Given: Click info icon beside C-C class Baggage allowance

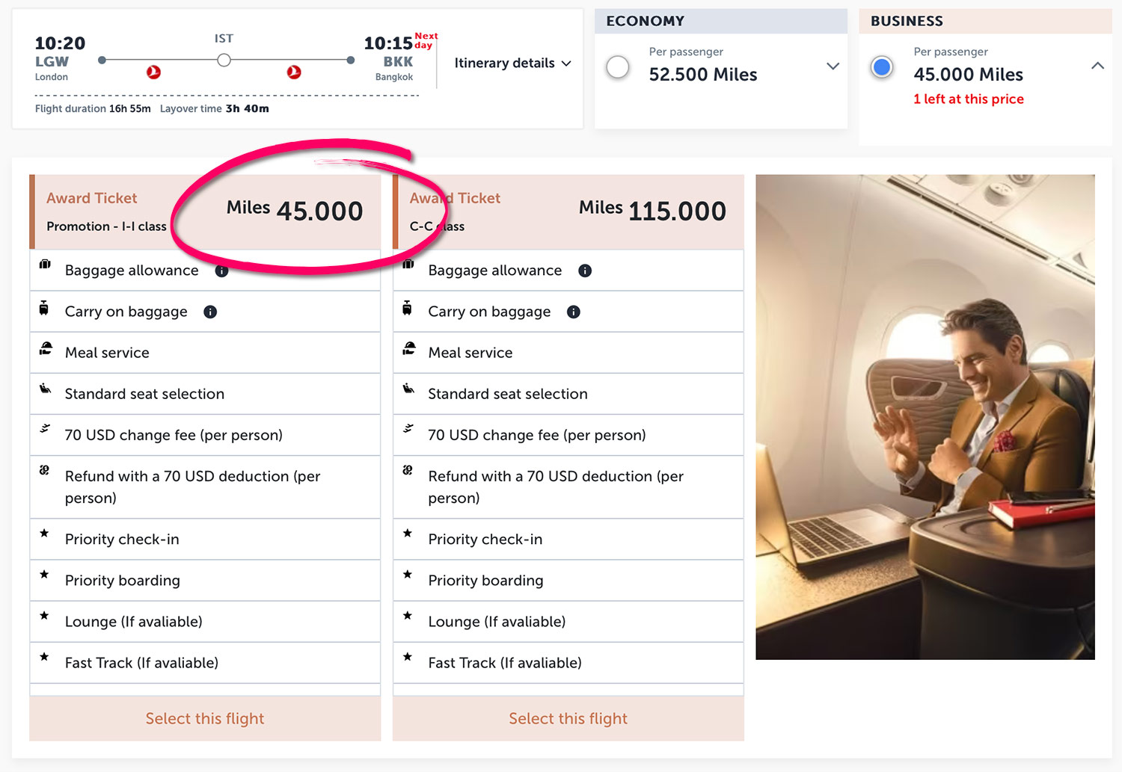Looking at the screenshot, I should 585,271.
